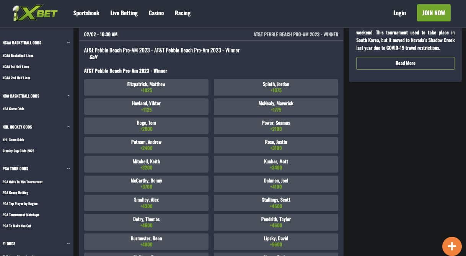Bet on McNealy, Maverick +1775

(x=276, y=106)
